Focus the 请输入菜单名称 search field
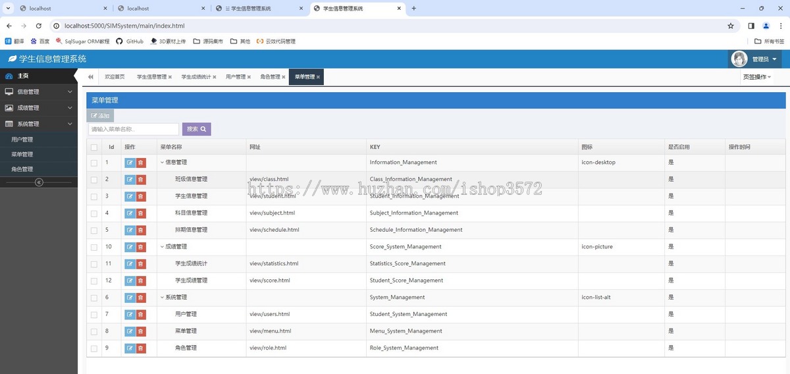The width and height of the screenshot is (790, 374). (134, 129)
